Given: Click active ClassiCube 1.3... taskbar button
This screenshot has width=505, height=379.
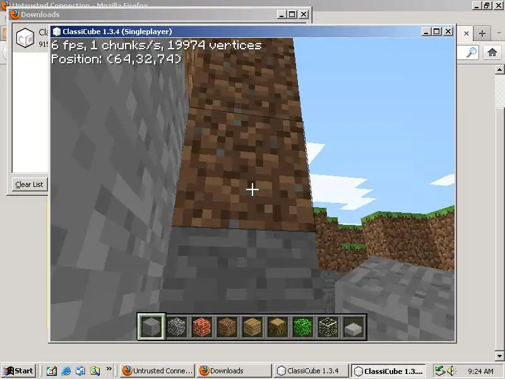Looking at the screenshot, I should pos(388,371).
